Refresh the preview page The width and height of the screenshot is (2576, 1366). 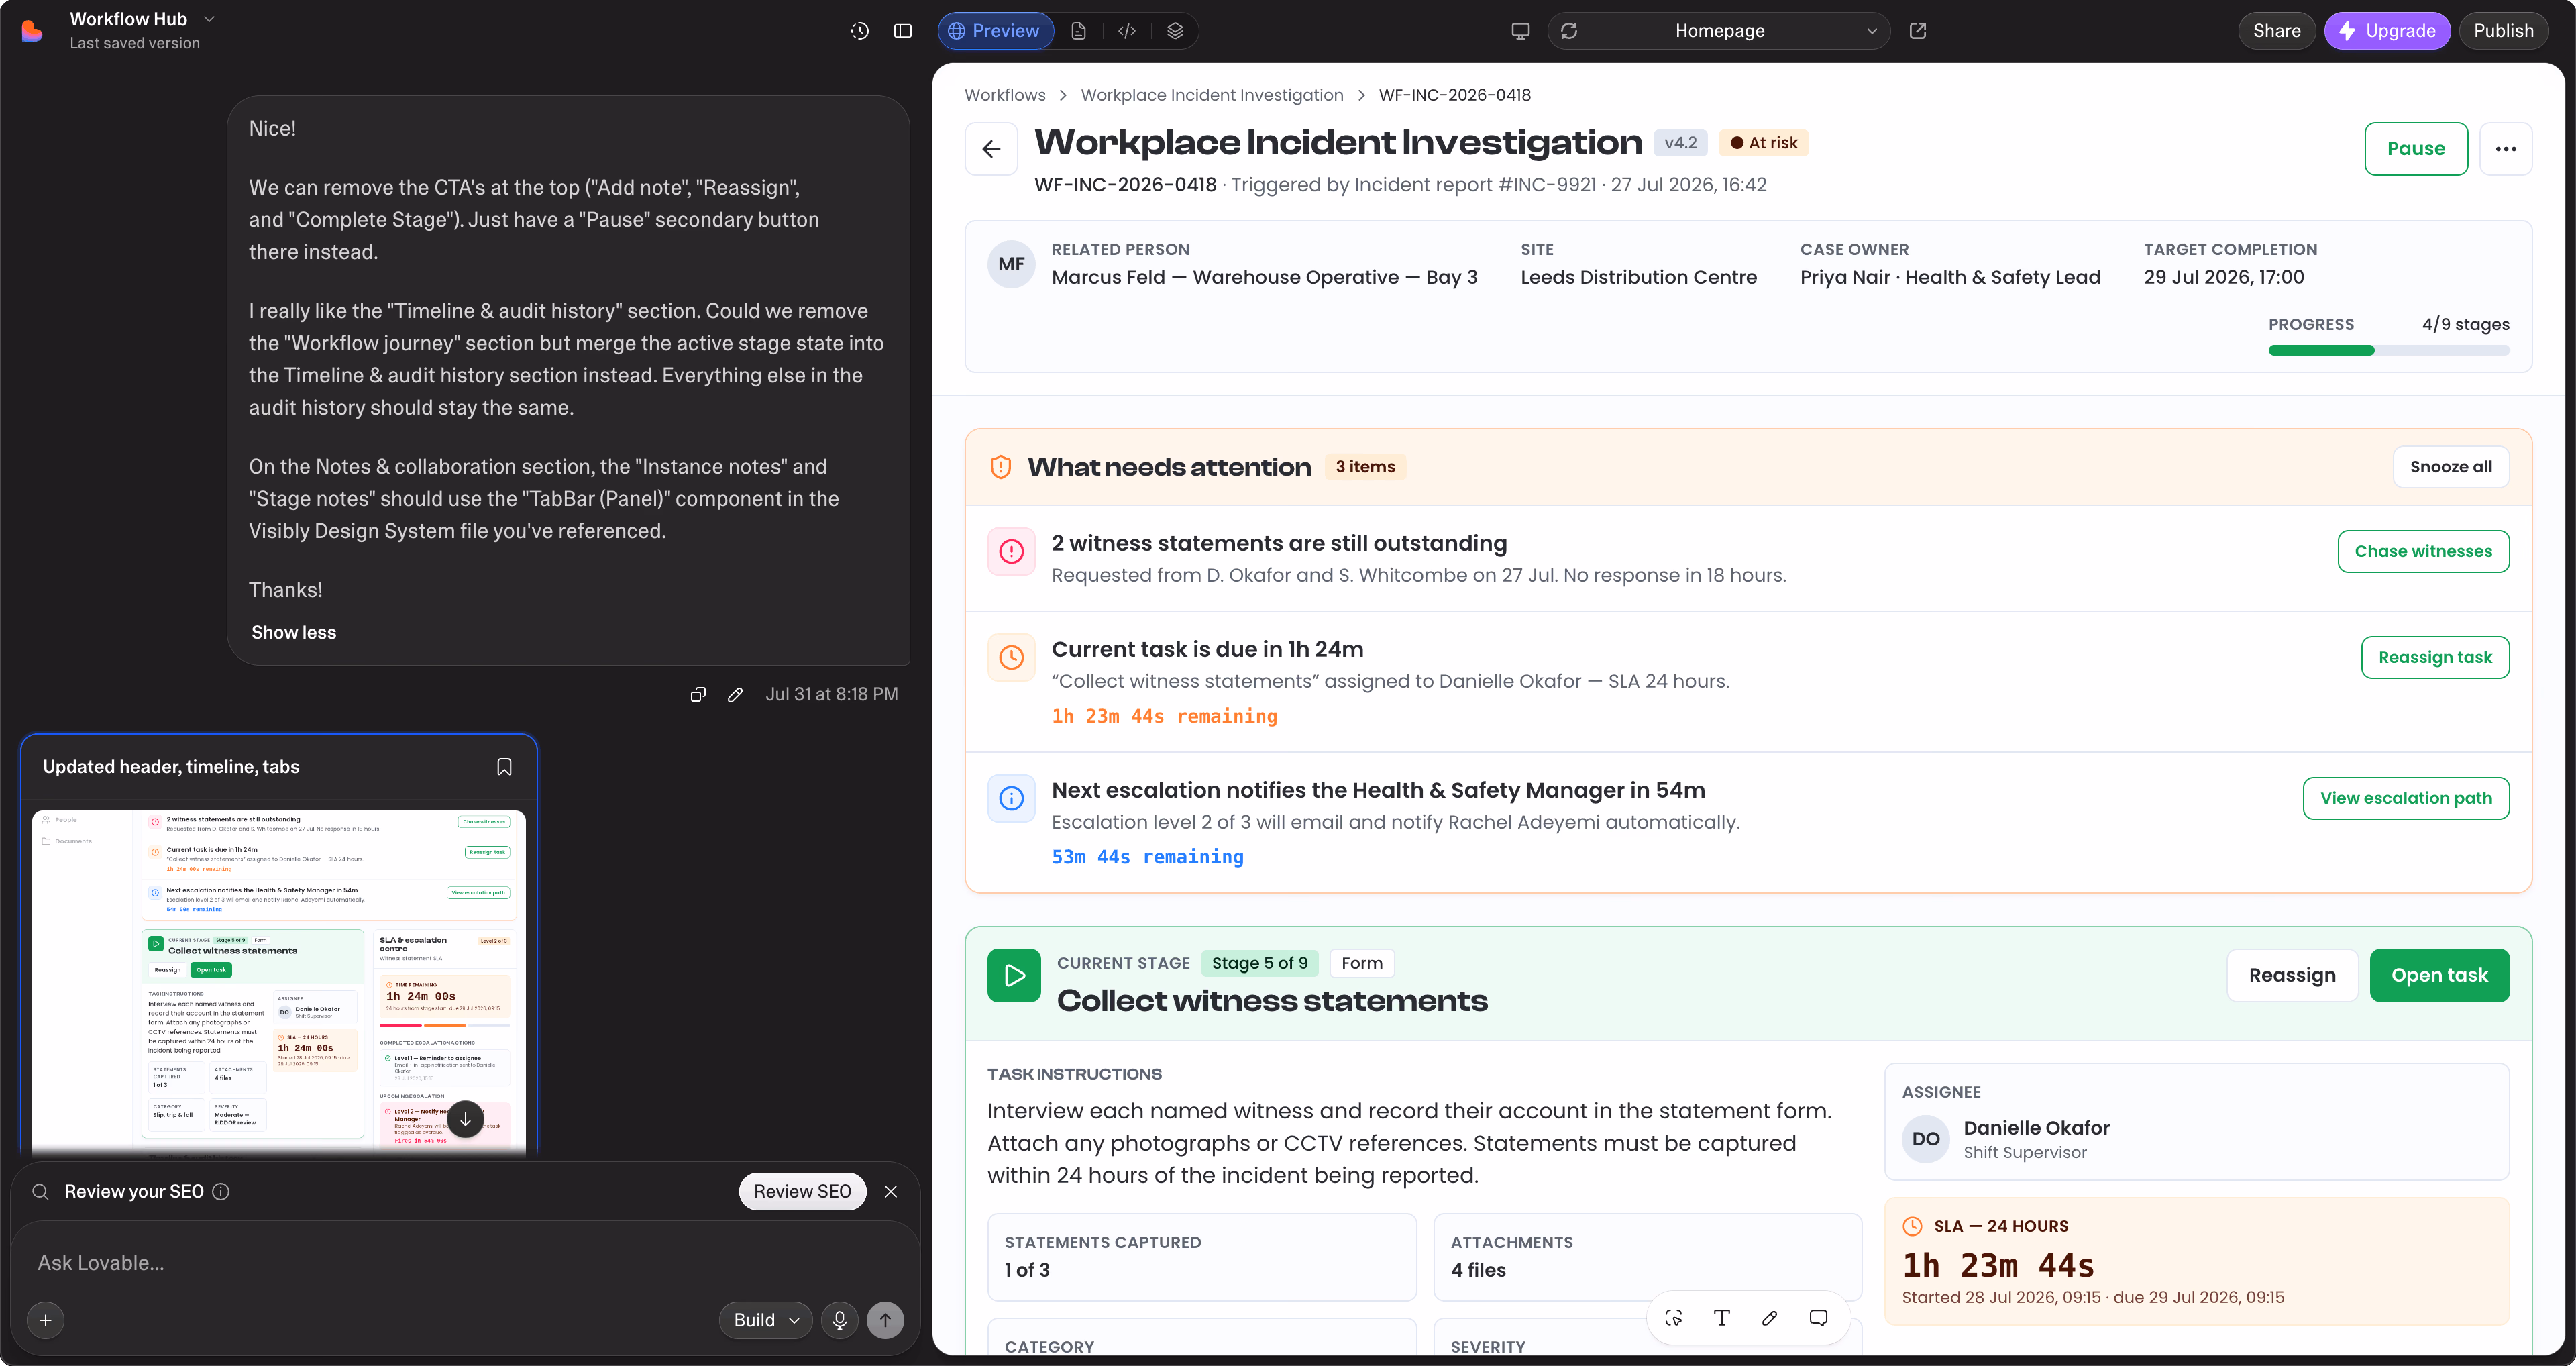[1569, 31]
